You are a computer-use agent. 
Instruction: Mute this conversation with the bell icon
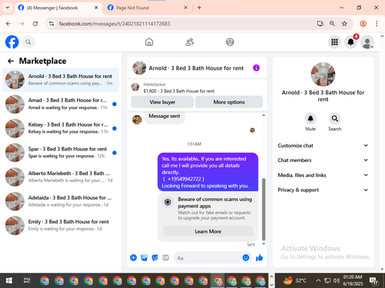pyautogui.click(x=310, y=118)
